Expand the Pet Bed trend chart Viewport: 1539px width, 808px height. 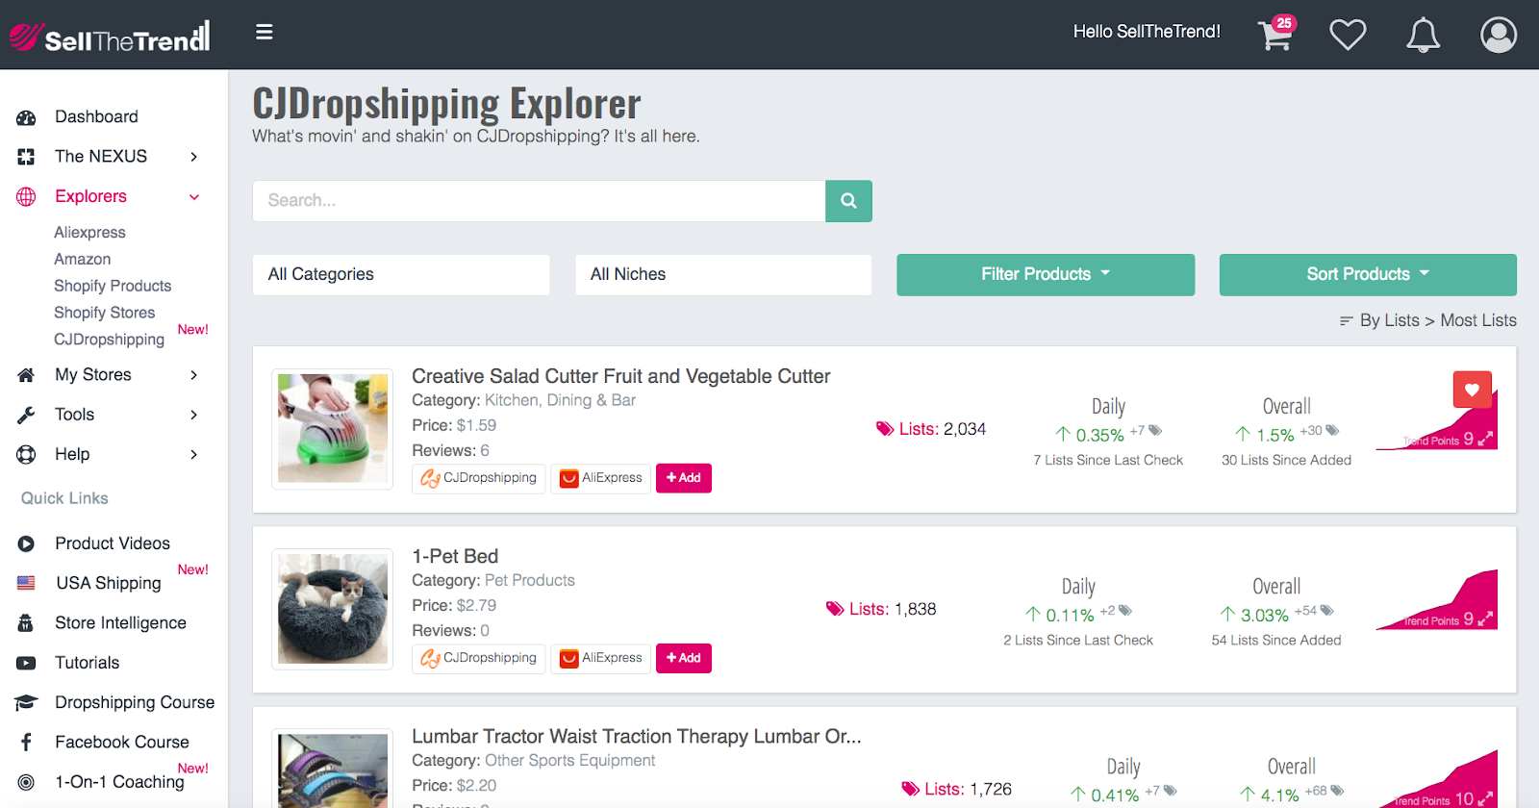1485,619
